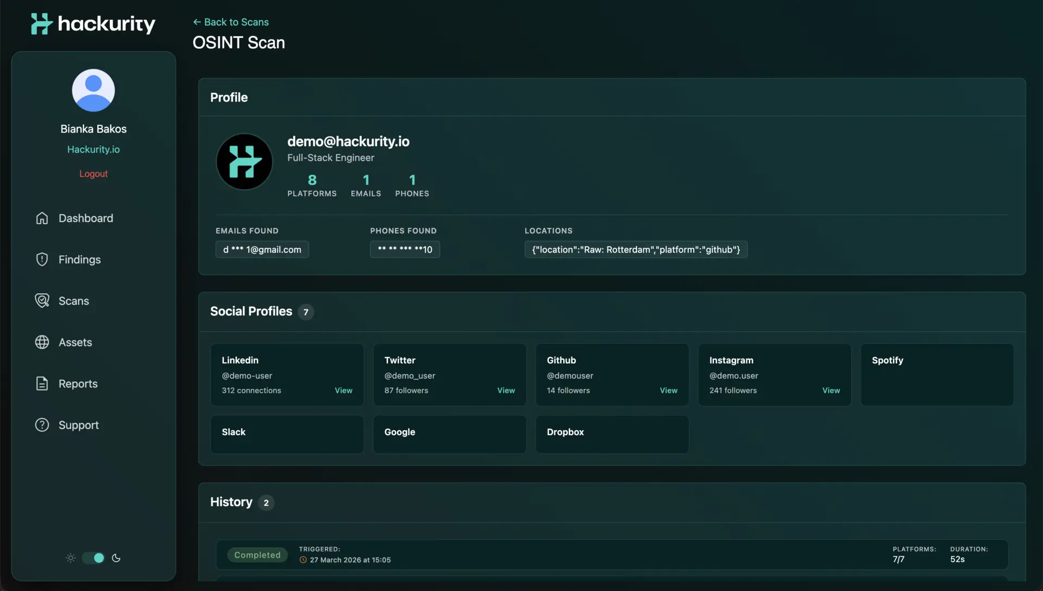
Task: View the Twitter profile
Action: 506,391
